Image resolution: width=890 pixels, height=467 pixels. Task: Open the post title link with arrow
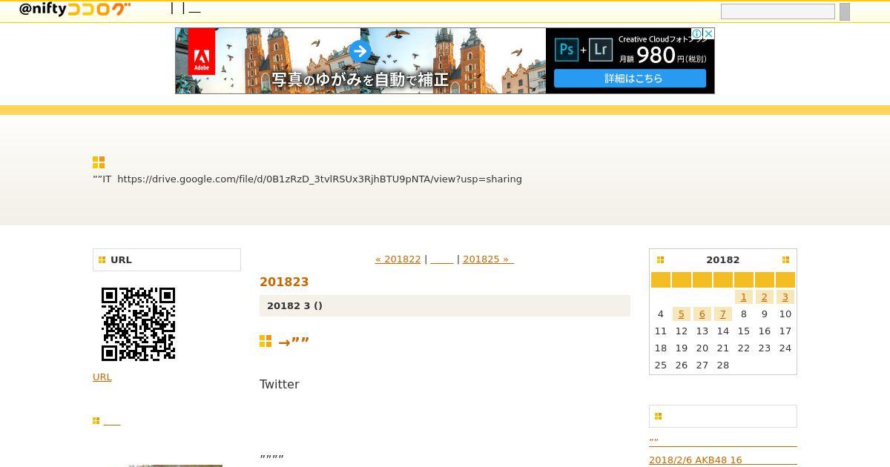pos(294,342)
